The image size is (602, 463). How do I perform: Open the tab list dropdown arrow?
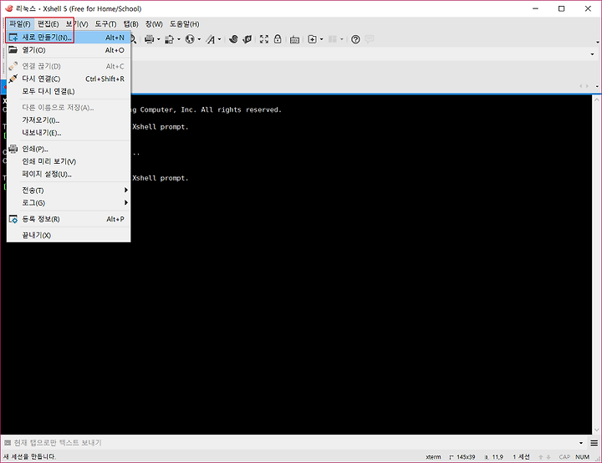click(597, 86)
